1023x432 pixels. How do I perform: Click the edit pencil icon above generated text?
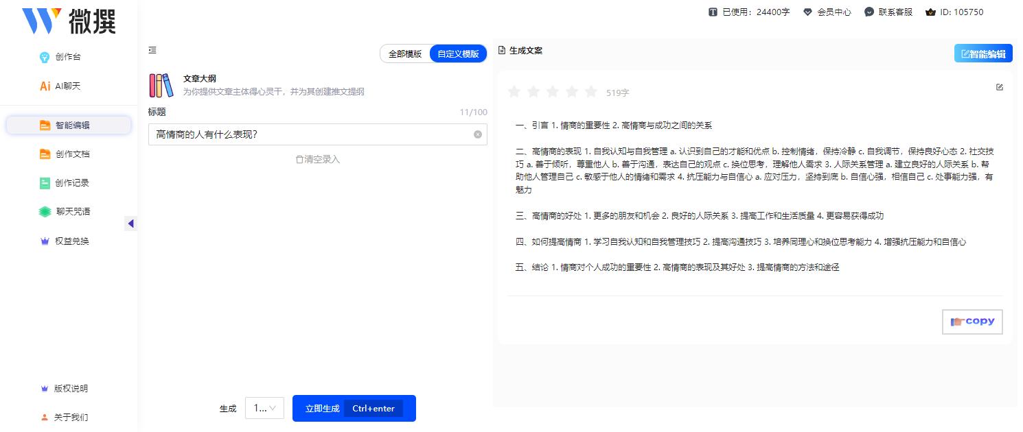[1000, 87]
